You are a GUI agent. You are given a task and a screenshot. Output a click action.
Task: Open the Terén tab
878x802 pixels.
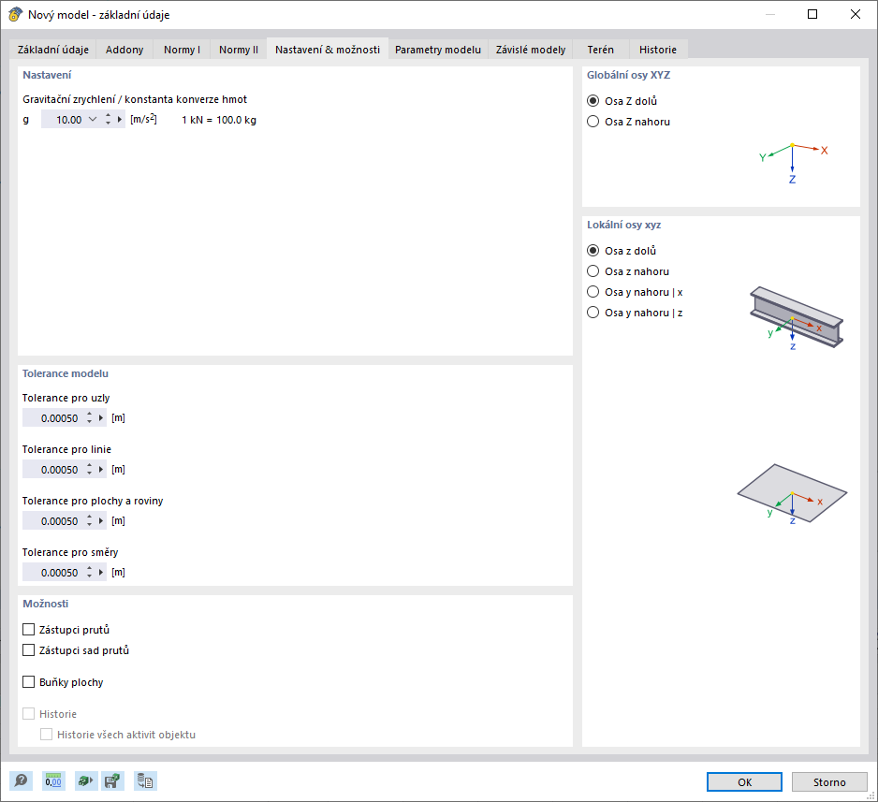601,50
